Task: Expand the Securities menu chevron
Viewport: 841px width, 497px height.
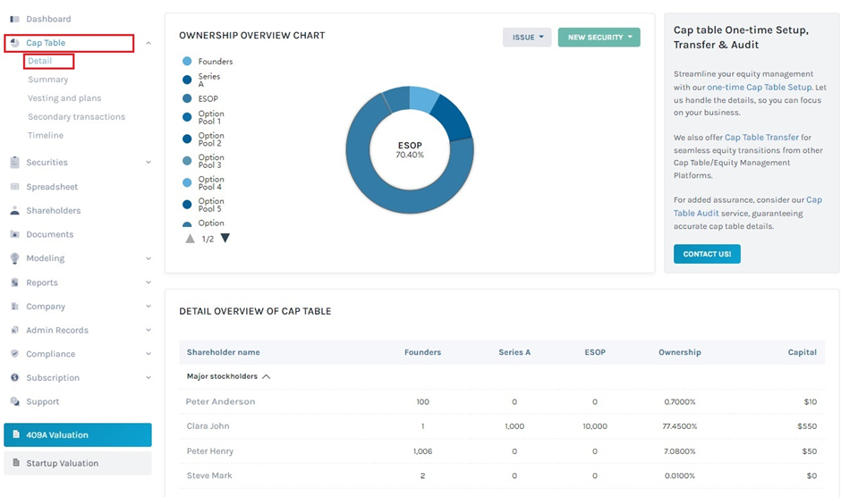Action: [149, 162]
